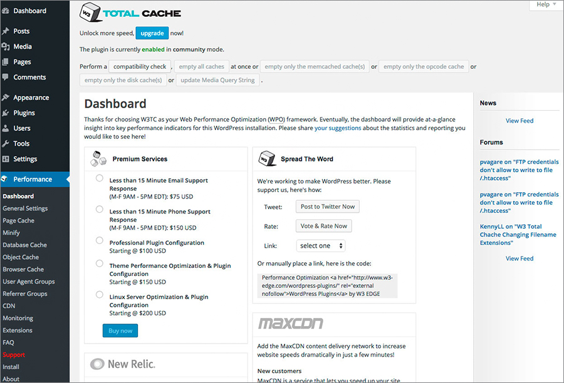This screenshot has width=564, height=383.
Task: Open the Link 'select one' dropdown
Action: (320, 246)
